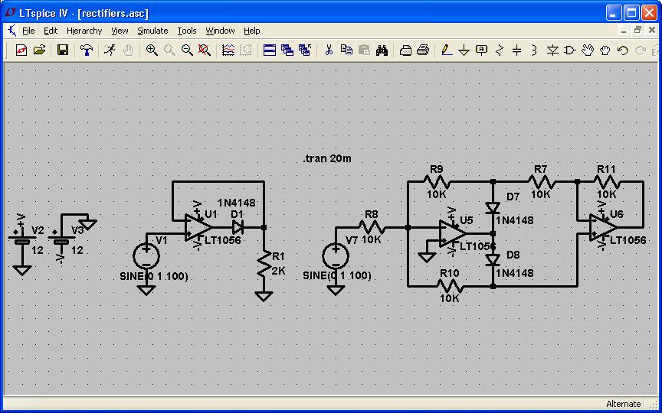Click the D1 diode symbol
Screen dimensions: 662x413
click(238, 228)
